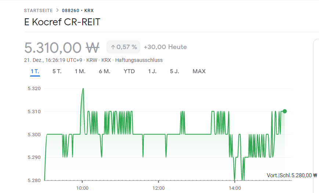Select the 5 T. chart range tab
The image size is (319, 193).
pyautogui.click(x=57, y=71)
